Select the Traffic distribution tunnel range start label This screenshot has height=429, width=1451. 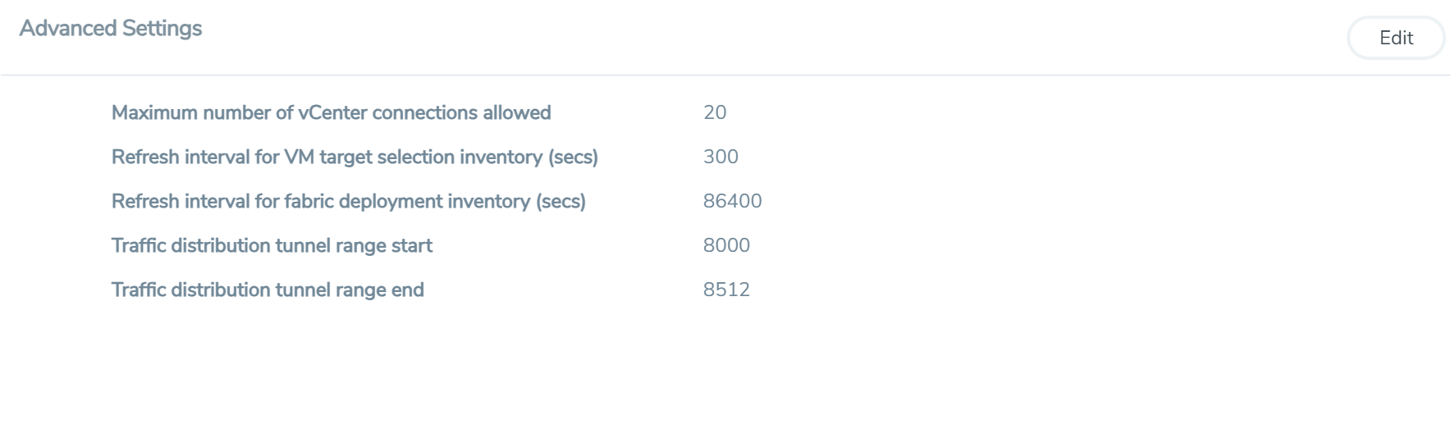pos(272,245)
